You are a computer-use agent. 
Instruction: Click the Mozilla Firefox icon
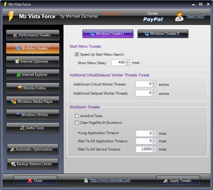pyautogui.click(x=20, y=88)
